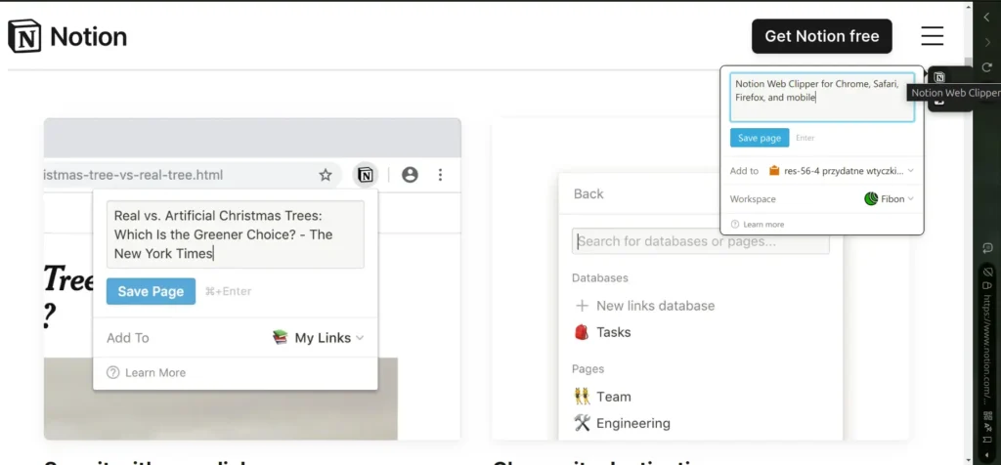The image size is (1001, 465).
Task: Click the URL text 'istmas-tree-vs-real-tree.html'
Action: click(133, 175)
